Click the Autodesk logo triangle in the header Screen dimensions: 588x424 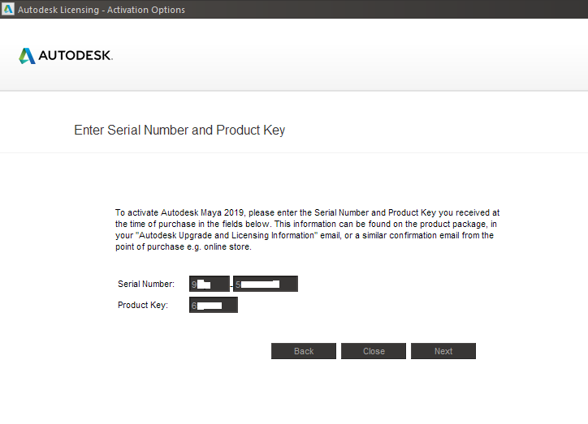(x=27, y=56)
